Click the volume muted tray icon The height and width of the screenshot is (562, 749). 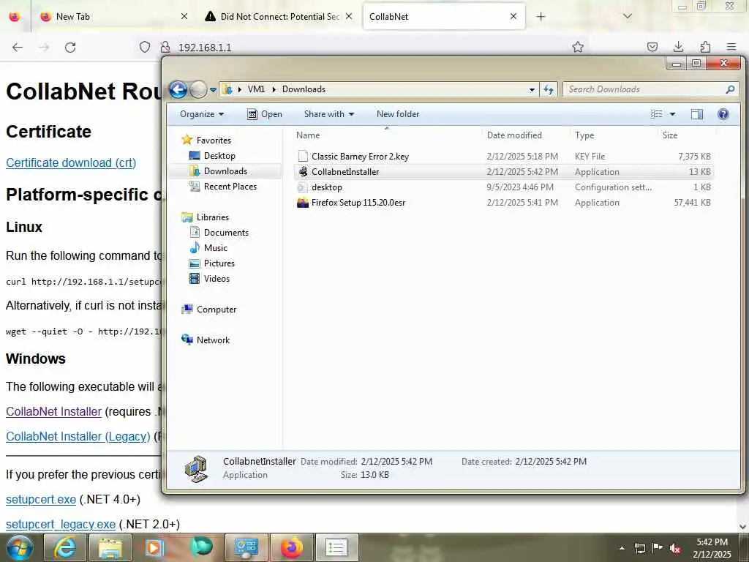tap(674, 548)
